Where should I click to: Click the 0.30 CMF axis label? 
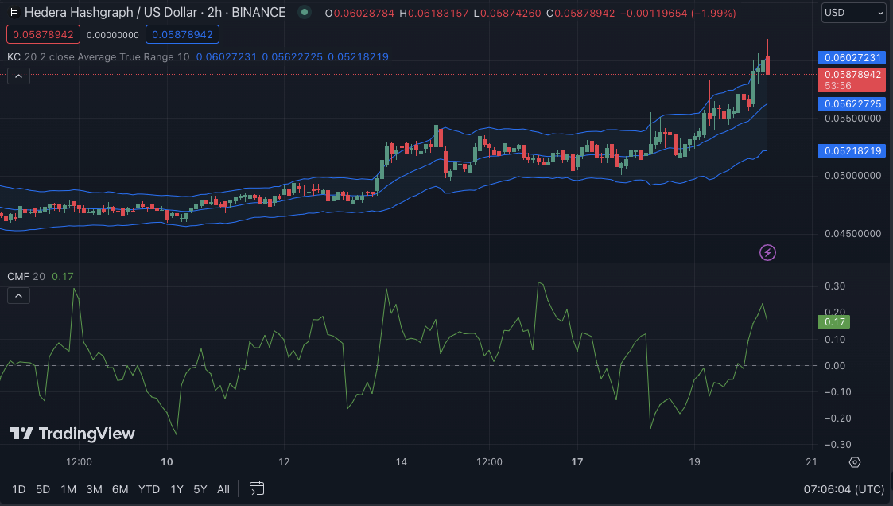point(835,286)
